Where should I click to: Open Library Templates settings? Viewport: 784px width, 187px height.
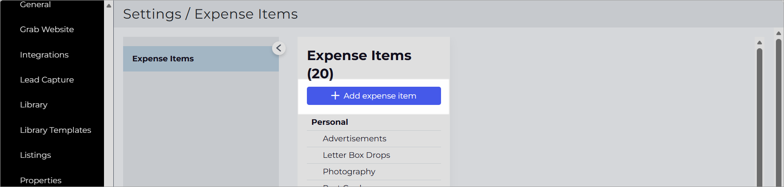point(56,130)
